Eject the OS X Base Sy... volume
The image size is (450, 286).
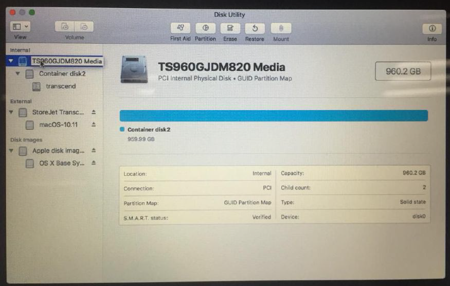[94, 163]
